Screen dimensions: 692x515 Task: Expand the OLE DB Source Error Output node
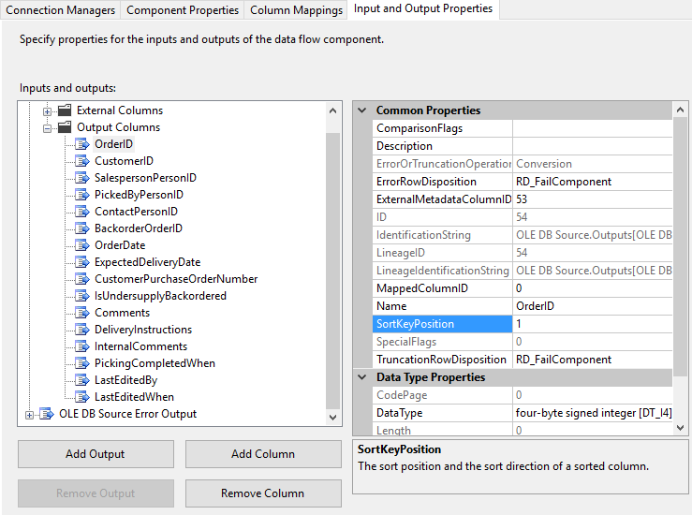click(30, 414)
